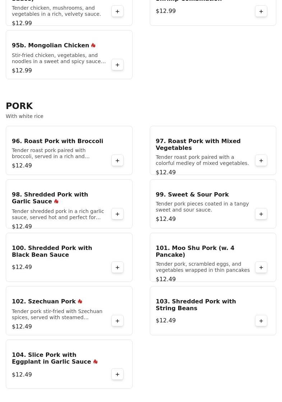Screen dimensions: 282x402
Task: Open 101. Moo Shu Pork item title
Action: pyautogui.click(x=195, y=251)
